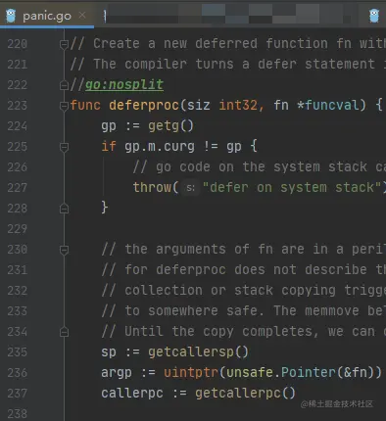386x421 pixels.
Task: Click line number 227 in the gutter
Action: coord(18,188)
